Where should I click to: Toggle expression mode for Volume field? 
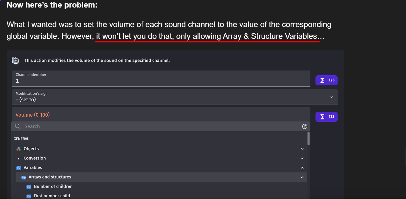[x=326, y=117]
